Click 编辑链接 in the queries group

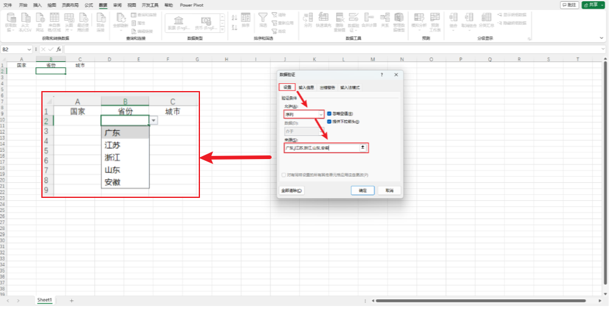click(x=142, y=32)
